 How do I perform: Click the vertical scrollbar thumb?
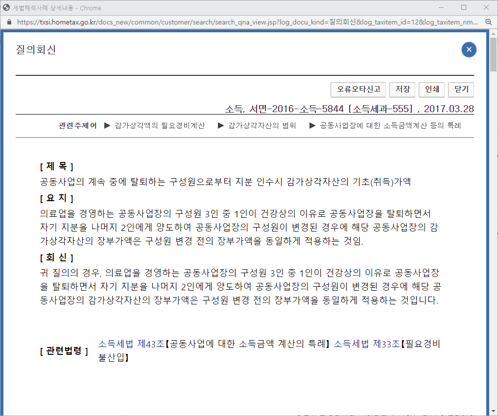493,55
